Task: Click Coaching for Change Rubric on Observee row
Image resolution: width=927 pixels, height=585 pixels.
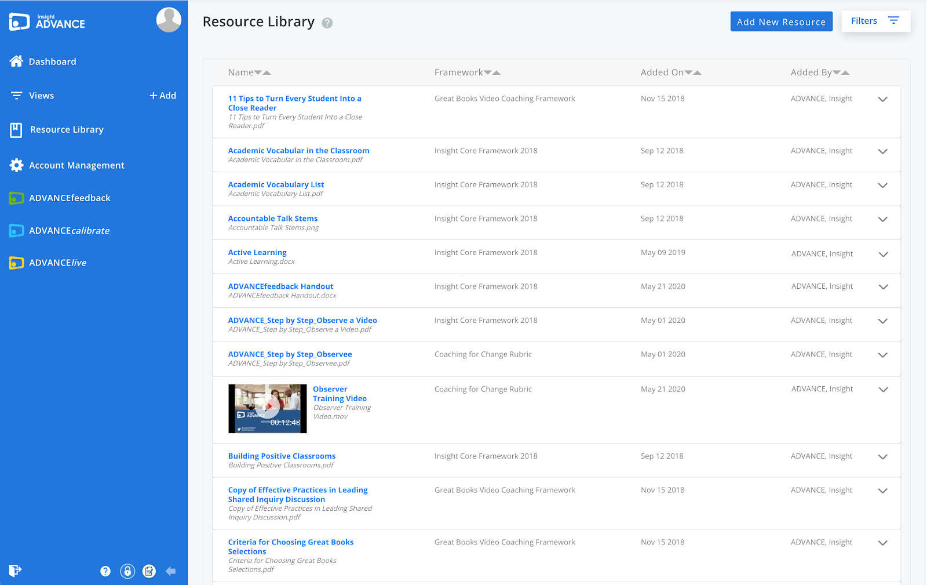Action: coord(483,354)
